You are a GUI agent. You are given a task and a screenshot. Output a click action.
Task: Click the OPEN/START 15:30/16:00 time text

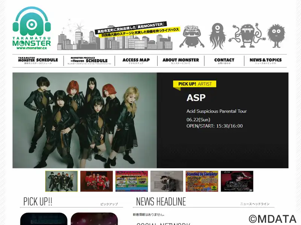214,126
